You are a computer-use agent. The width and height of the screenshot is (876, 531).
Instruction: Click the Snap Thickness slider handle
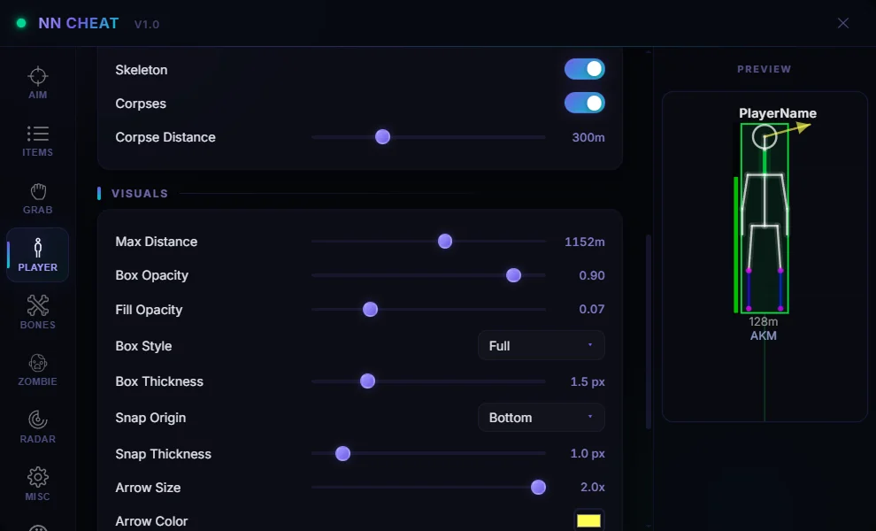(x=342, y=453)
